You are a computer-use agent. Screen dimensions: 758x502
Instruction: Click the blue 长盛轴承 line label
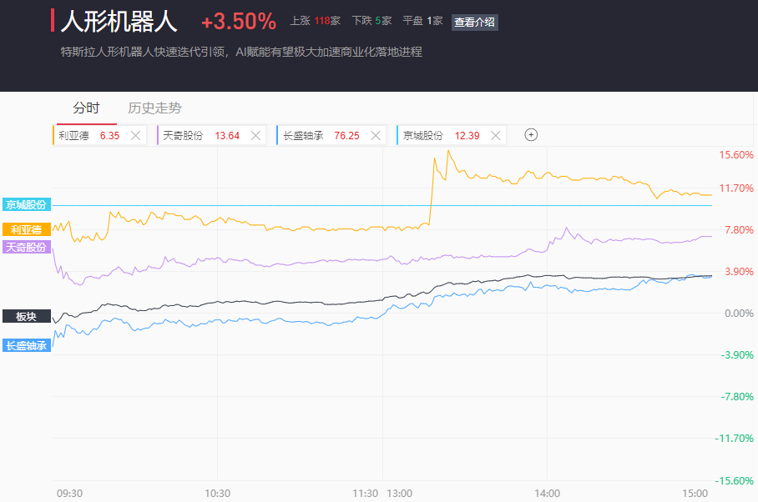26,345
